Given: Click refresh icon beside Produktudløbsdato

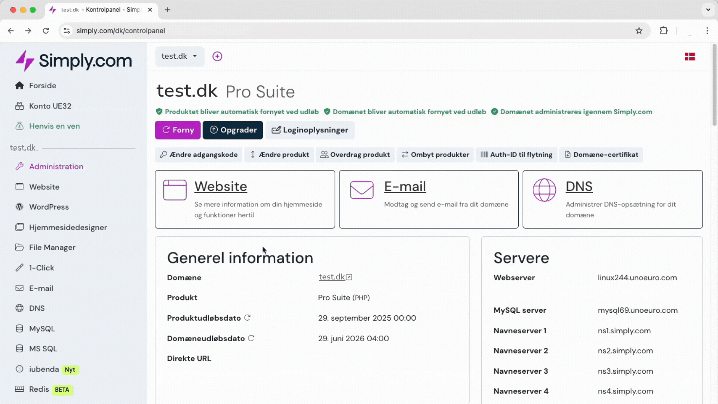Looking at the screenshot, I should pyautogui.click(x=247, y=318).
